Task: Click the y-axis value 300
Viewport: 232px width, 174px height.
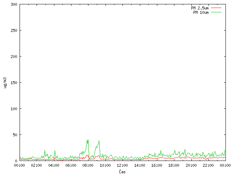Action: tap(14, 4)
